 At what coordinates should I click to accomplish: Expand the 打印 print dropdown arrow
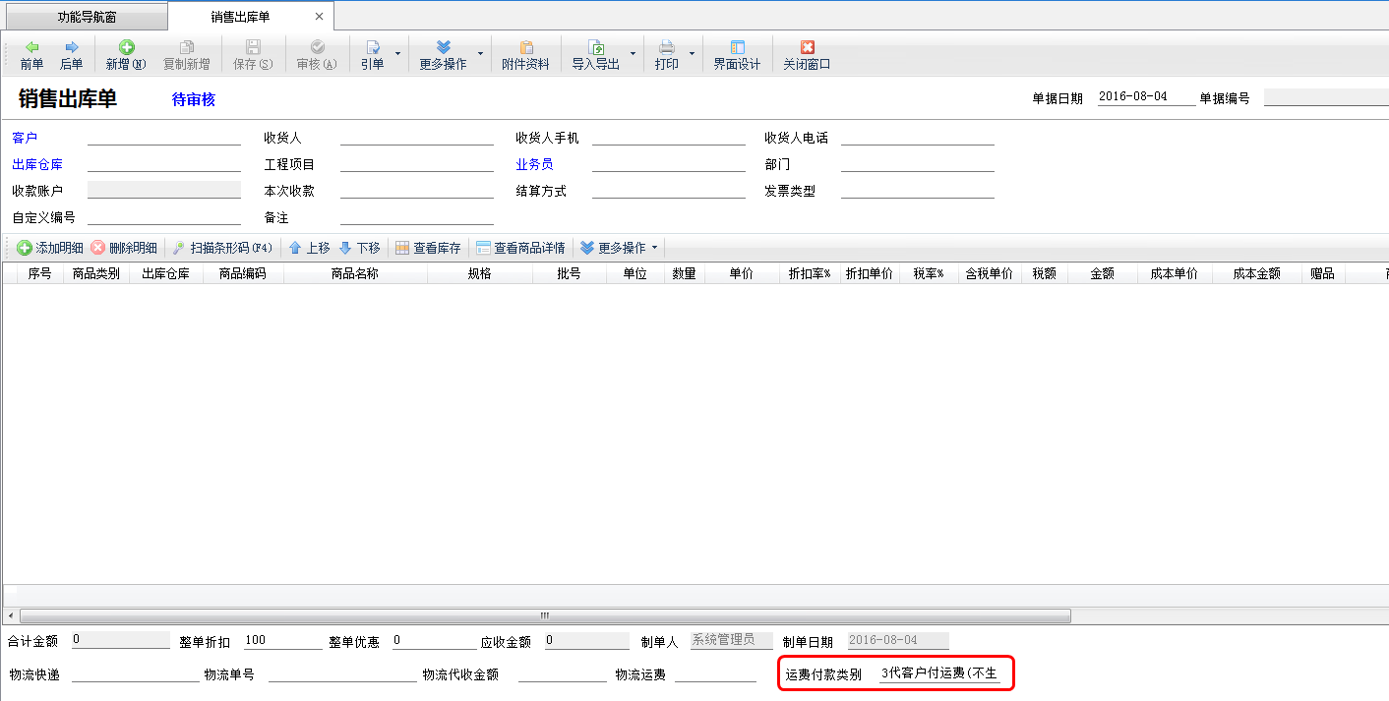(692, 54)
